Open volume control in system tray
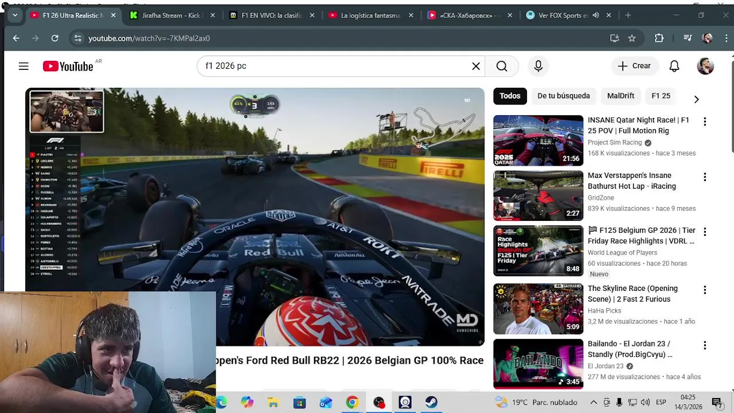The height and width of the screenshot is (413, 734). click(645, 402)
